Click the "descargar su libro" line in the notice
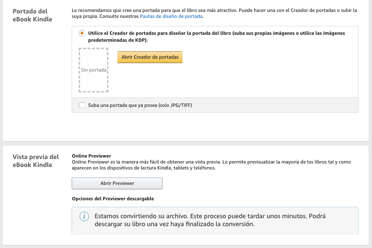The width and height of the screenshot is (372, 248). (174, 224)
